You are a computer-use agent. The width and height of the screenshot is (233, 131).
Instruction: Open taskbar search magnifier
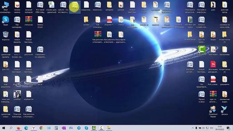11,128
